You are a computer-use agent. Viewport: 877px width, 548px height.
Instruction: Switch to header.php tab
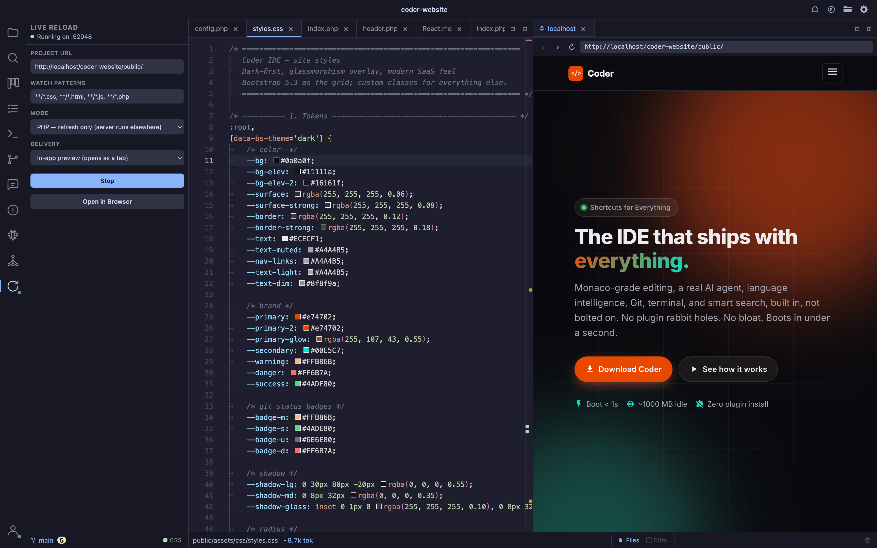tap(380, 29)
